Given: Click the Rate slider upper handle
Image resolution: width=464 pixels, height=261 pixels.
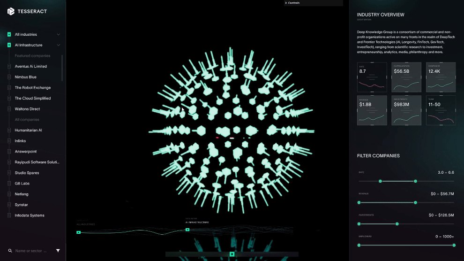Looking at the screenshot, I should pyautogui.click(x=415, y=181).
